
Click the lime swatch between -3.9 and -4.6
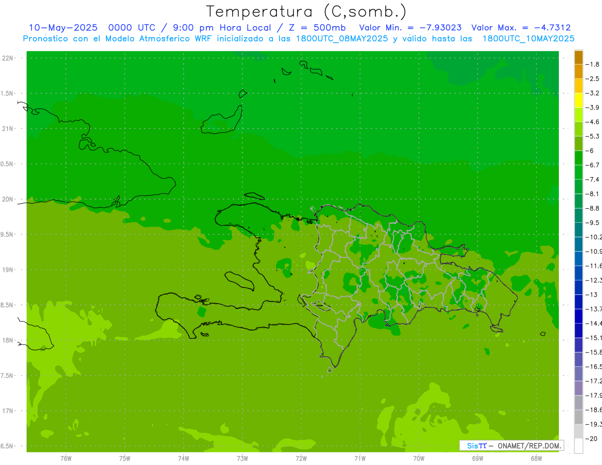[x=578, y=115]
